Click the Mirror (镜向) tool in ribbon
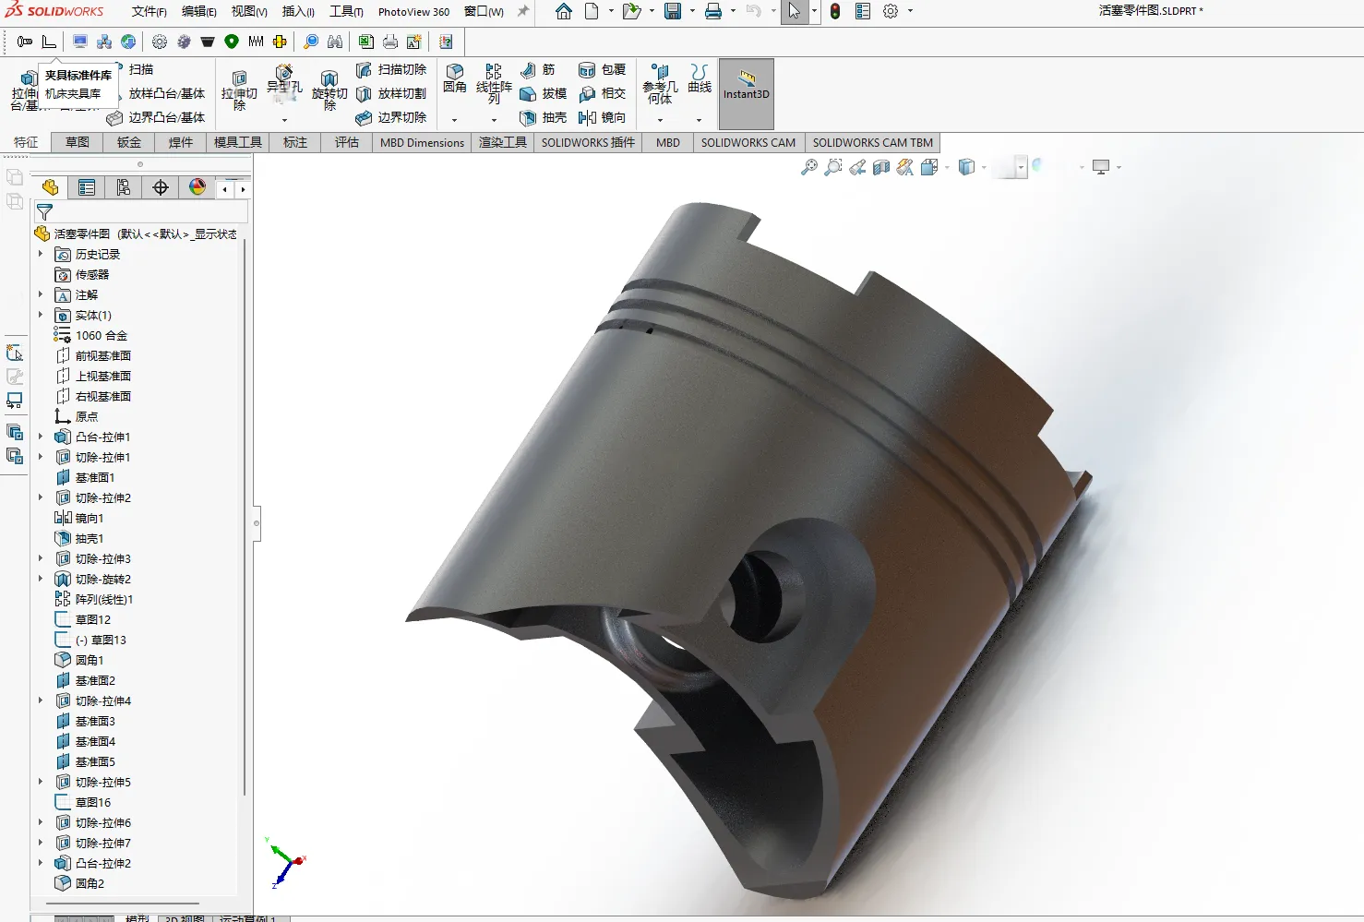 click(x=602, y=118)
